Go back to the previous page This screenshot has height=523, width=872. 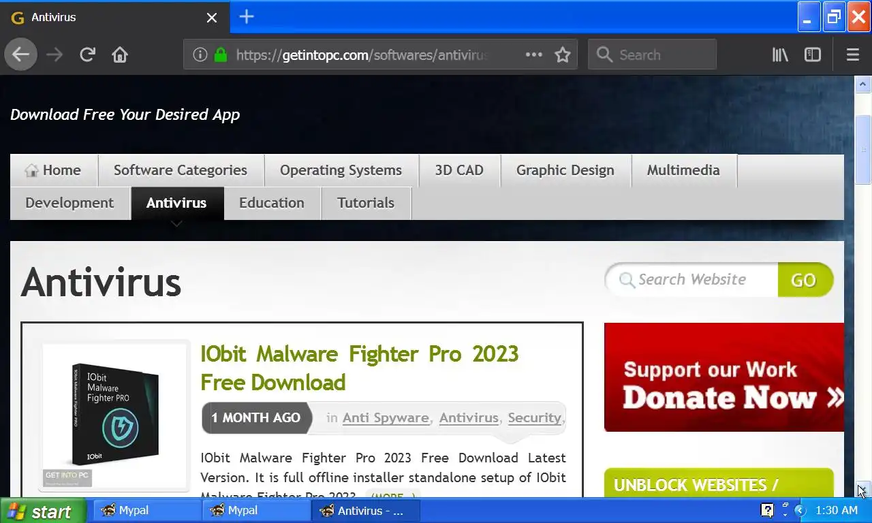(20, 54)
